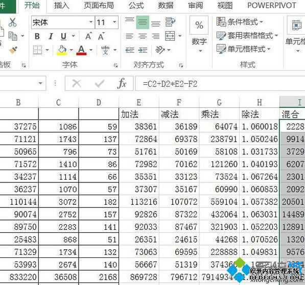Screen dimensions: 305x285
Task: Click the Cut scissors icon
Action: (12, 22)
